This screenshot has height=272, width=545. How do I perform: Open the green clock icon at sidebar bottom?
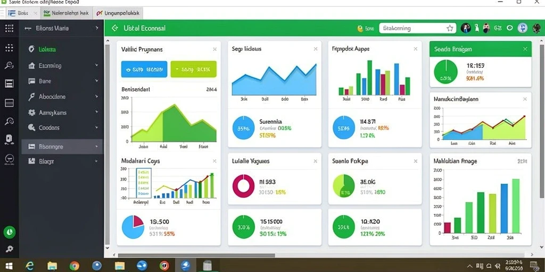10,232
